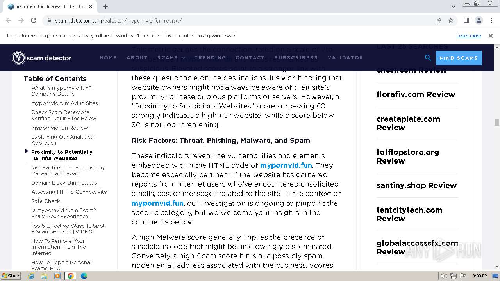500x281 pixels.
Task: Jump to How To Report Personal Scams: FTC
Action: pyautogui.click(x=61, y=265)
